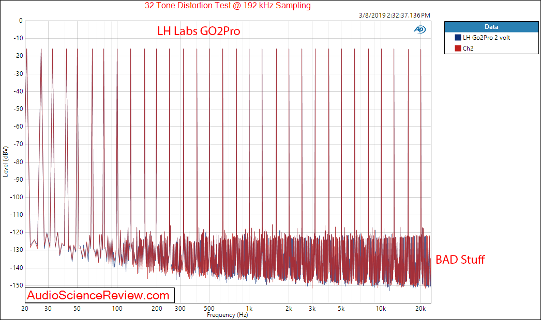This screenshot has width=541, height=320.
Task: Click the '10k' frequency axis tick label
Action: [381, 309]
